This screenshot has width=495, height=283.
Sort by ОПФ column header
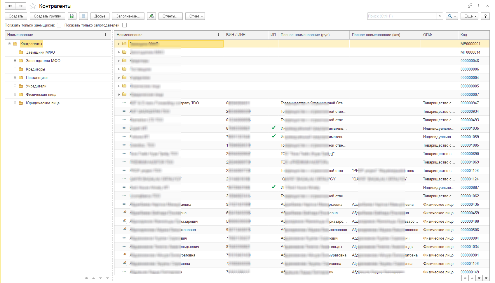439,35
